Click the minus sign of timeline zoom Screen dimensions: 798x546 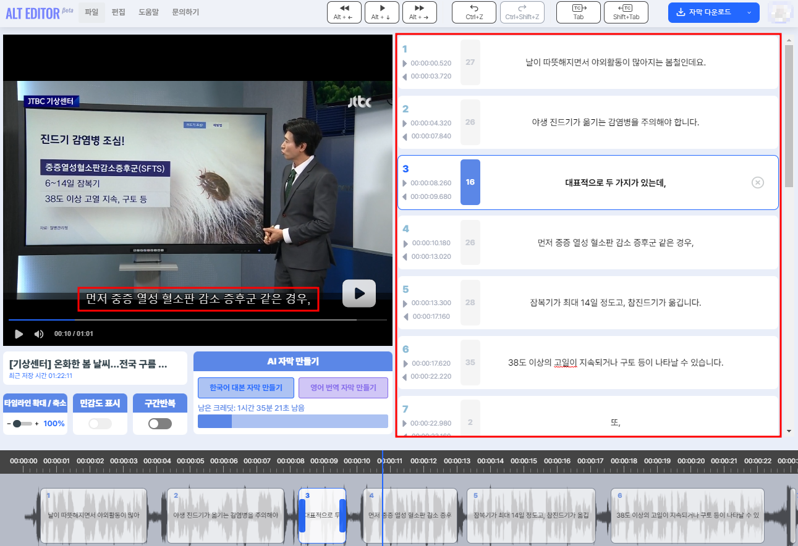[9, 424]
